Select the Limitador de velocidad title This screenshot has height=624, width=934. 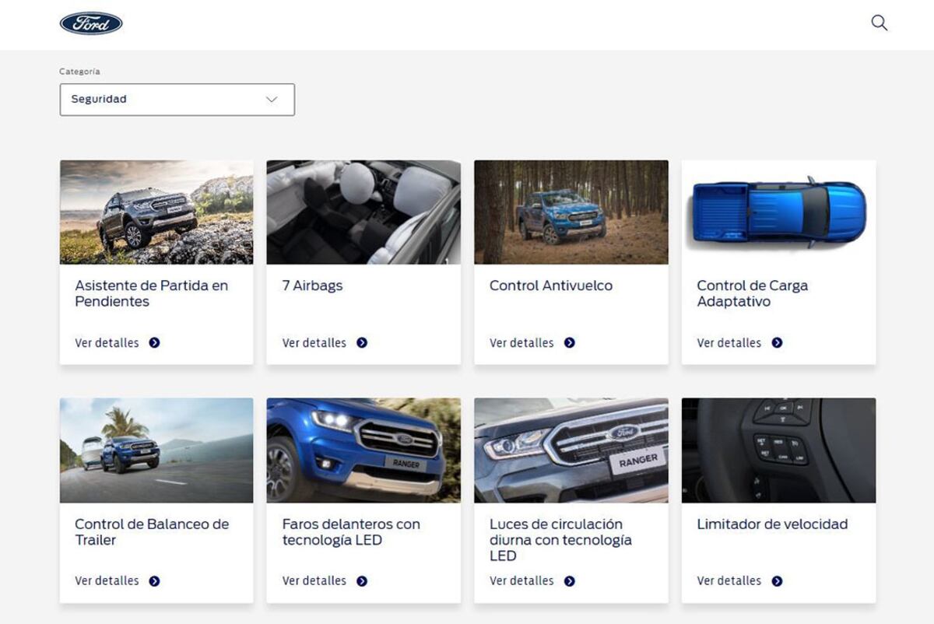[x=772, y=524]
